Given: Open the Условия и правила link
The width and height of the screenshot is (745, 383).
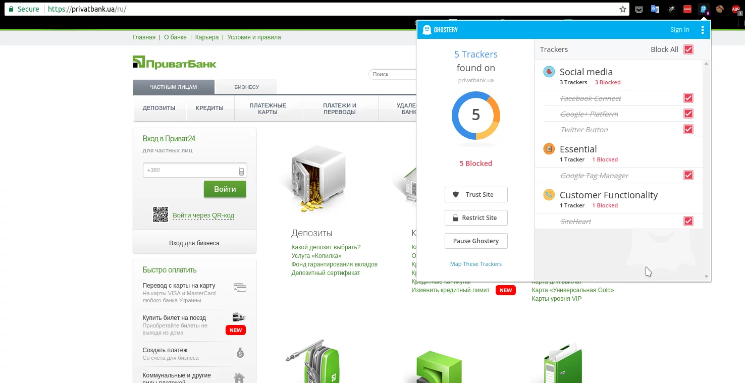Looking at the screenshot, I should (x=254, y=37).
